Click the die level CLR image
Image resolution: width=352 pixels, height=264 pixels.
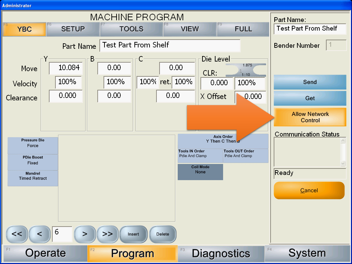(246, 70)
